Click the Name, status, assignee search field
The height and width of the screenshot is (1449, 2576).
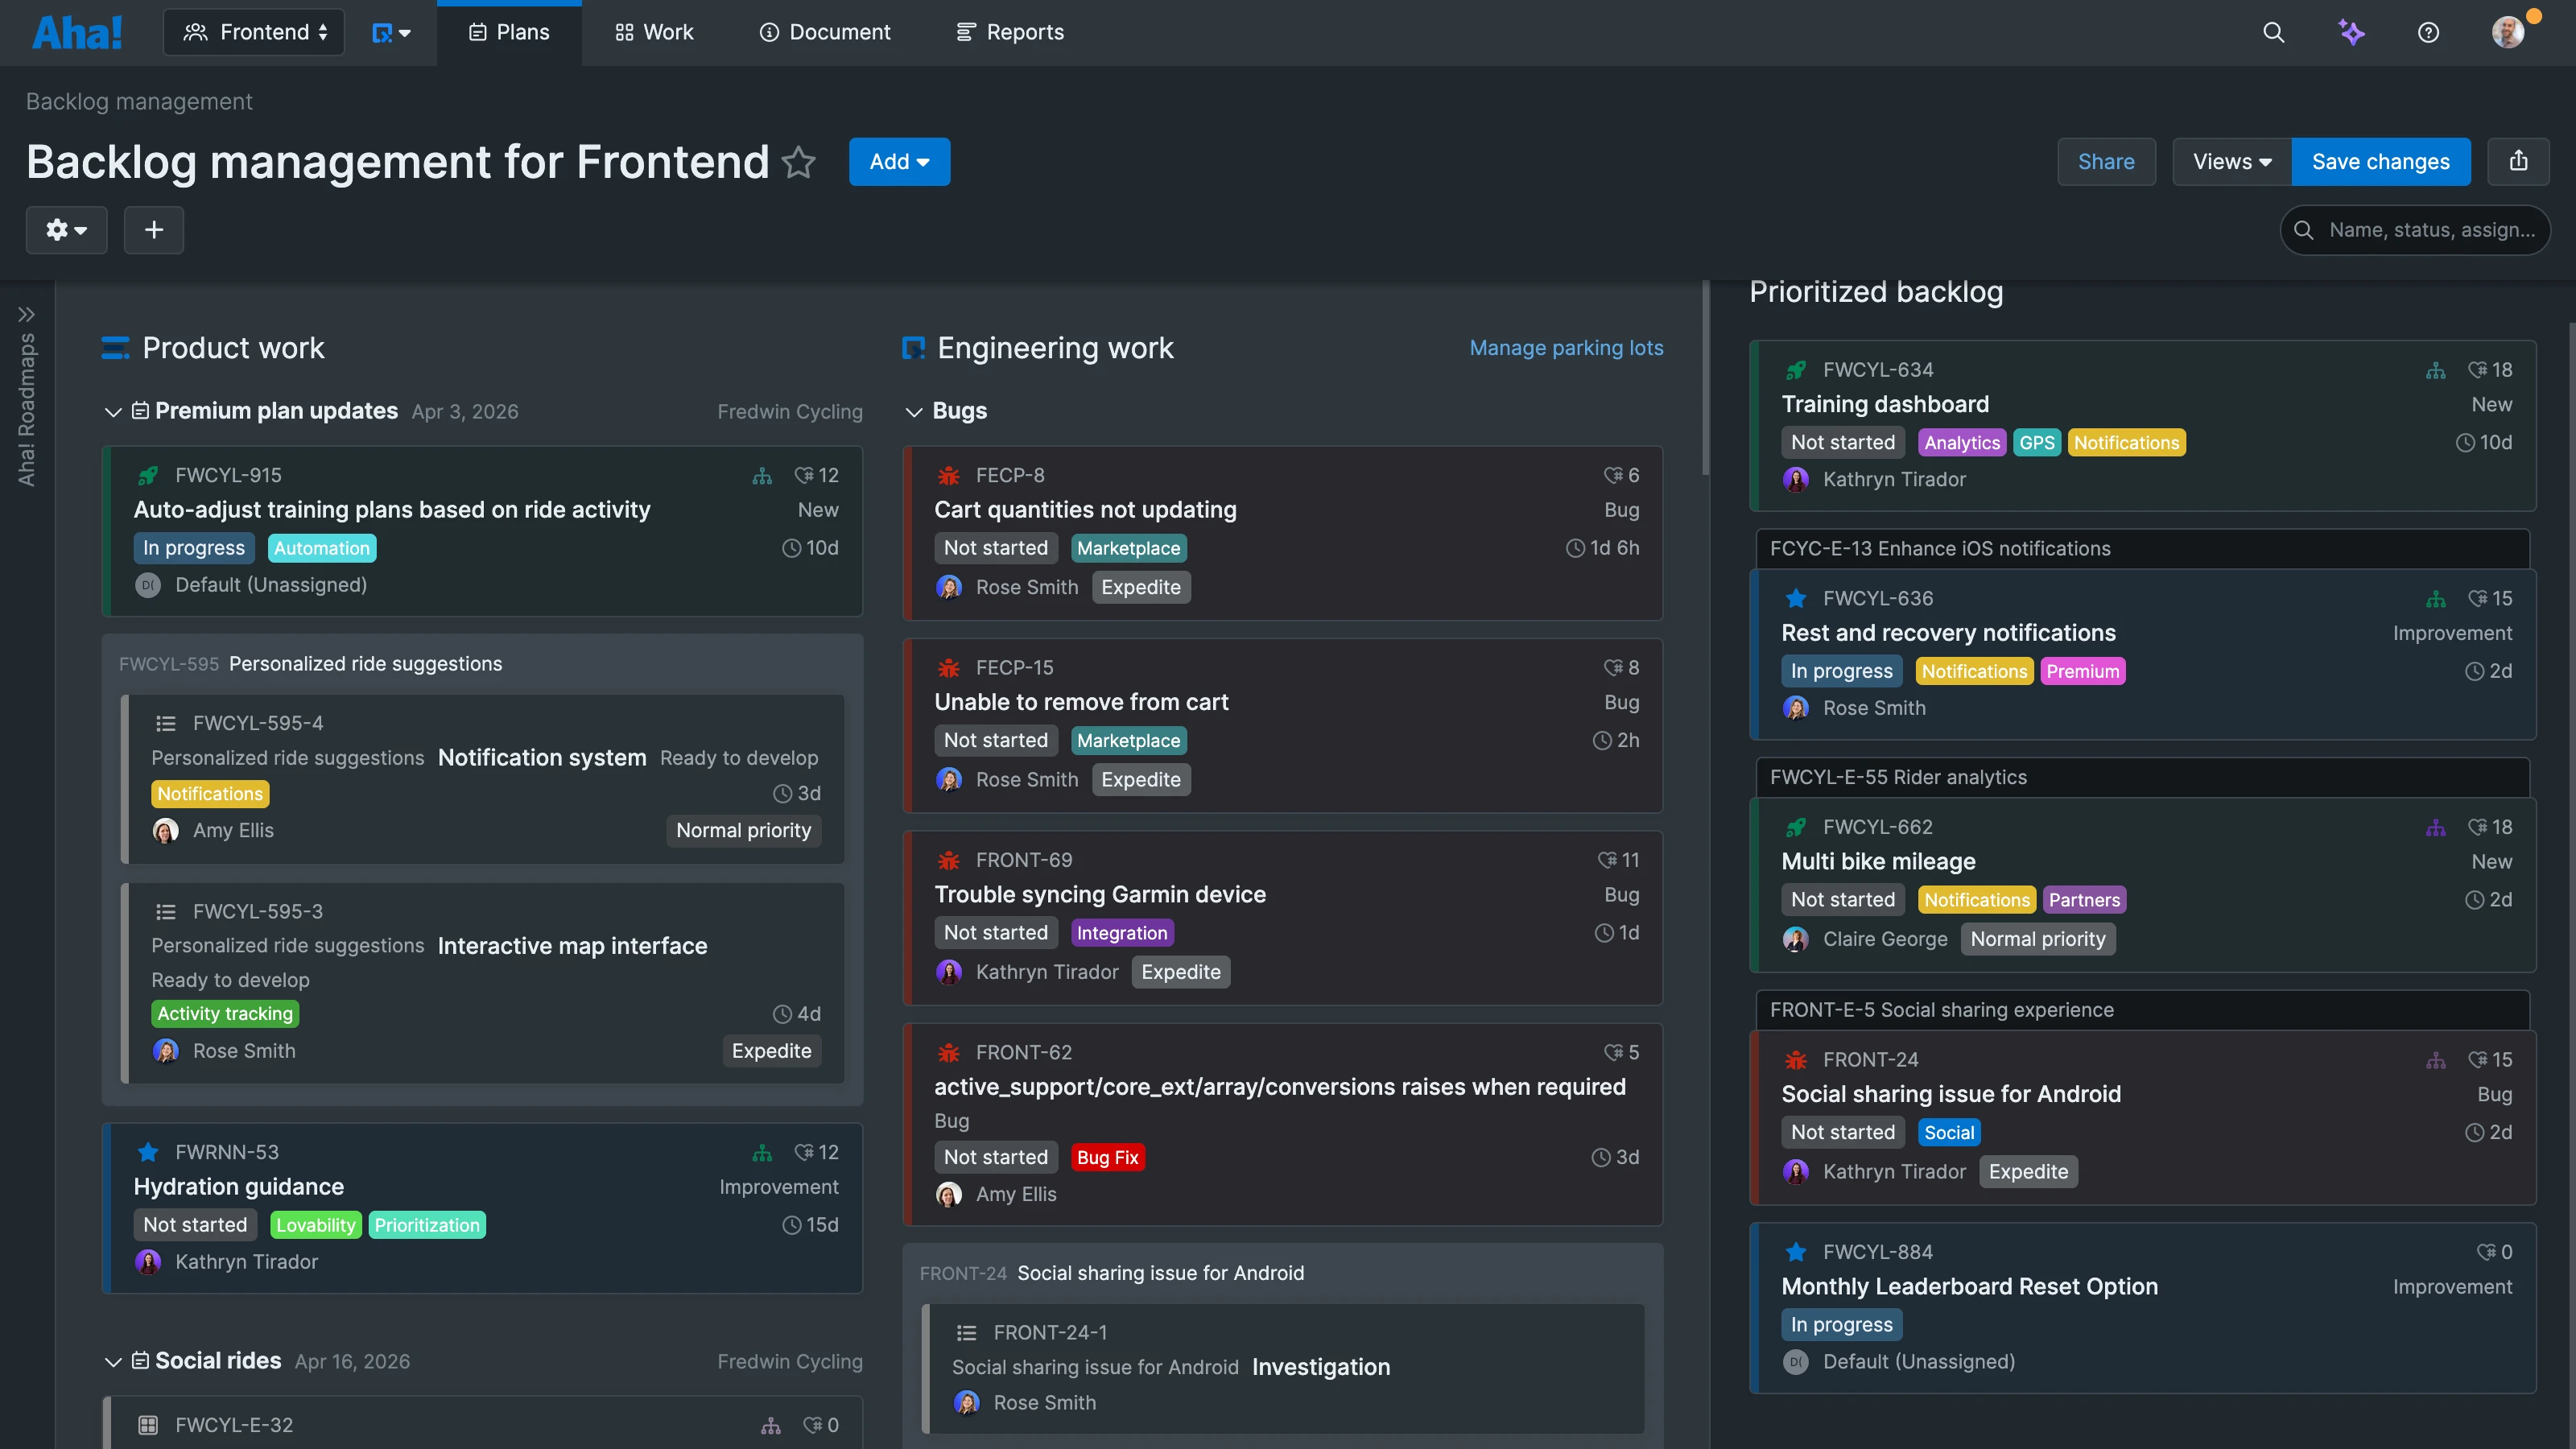pos(2415,230)
